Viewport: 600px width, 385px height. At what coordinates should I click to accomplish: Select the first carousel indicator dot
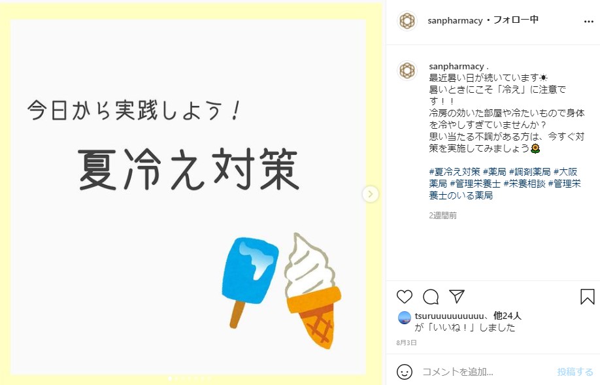pos(170,378)
